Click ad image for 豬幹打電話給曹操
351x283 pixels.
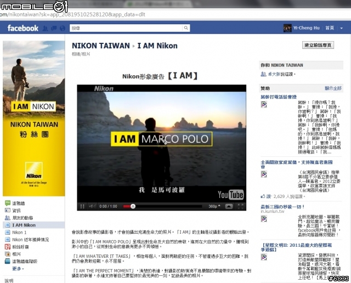pyautogui.click(x=264, y=105)
